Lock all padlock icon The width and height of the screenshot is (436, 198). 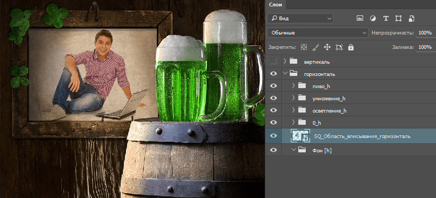pos(351,47)
